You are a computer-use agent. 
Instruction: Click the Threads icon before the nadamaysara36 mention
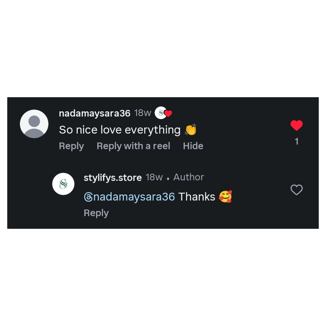(88, 197)
